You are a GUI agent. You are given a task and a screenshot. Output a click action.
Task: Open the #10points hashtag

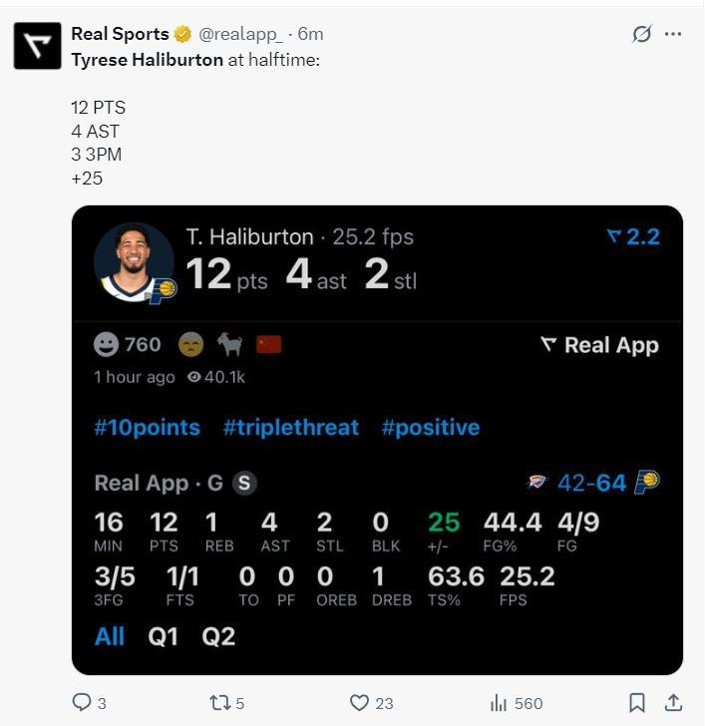(x=147, y=428)
